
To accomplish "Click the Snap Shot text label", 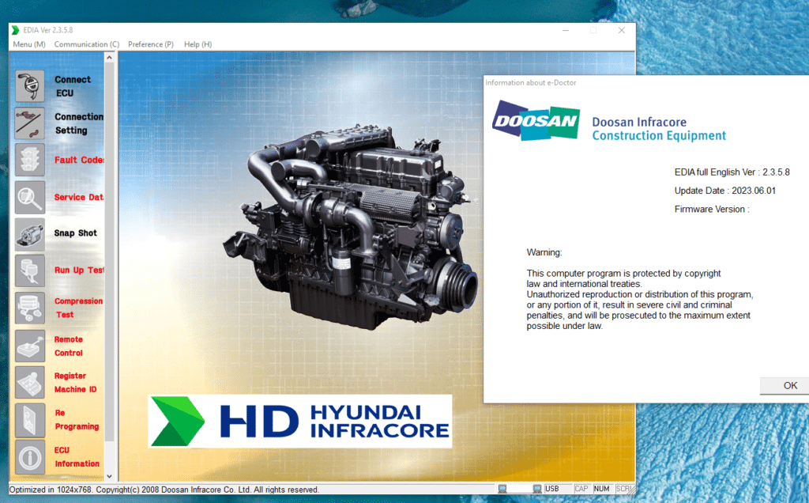I will coord(75,233).
